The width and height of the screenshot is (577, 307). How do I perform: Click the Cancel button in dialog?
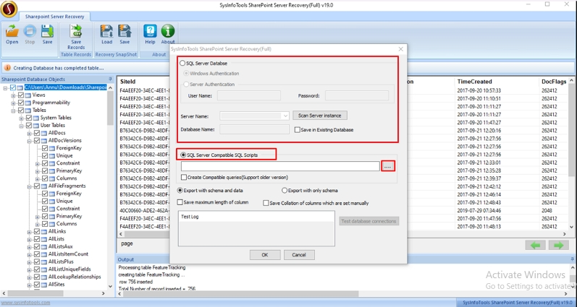pyautogui.click(x=299, y=255)
